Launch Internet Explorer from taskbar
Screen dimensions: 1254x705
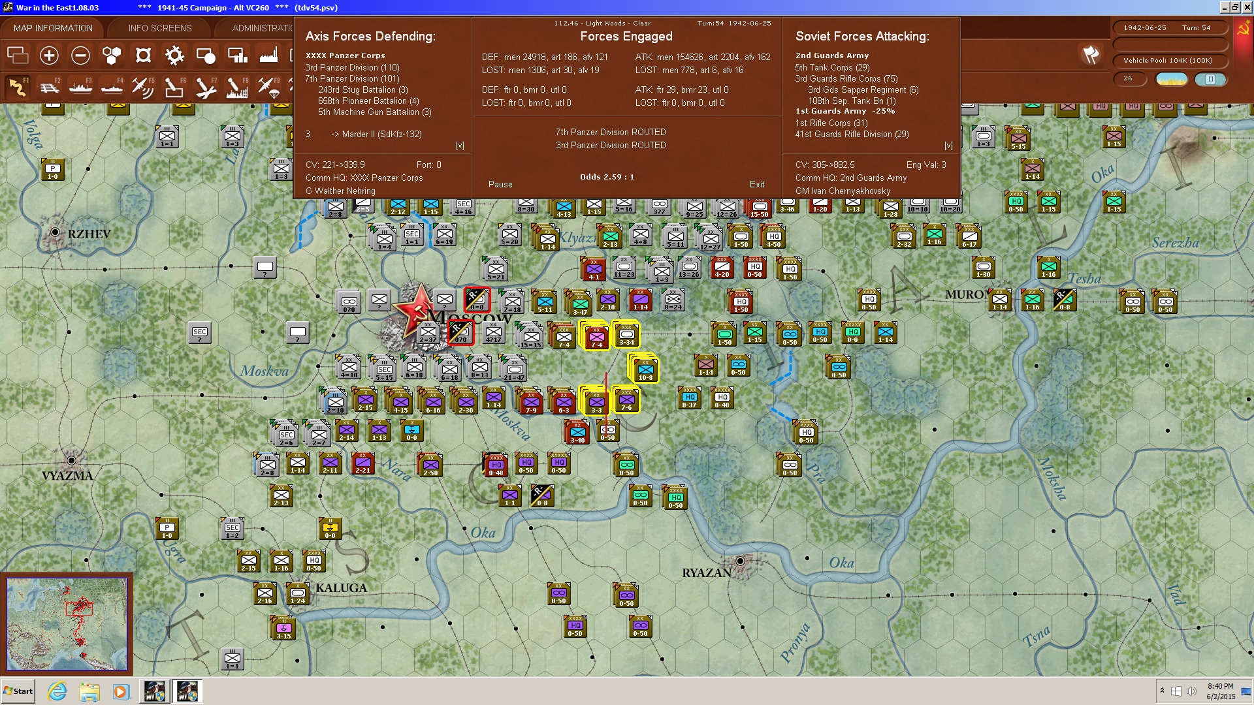click(x=57, y=691)
